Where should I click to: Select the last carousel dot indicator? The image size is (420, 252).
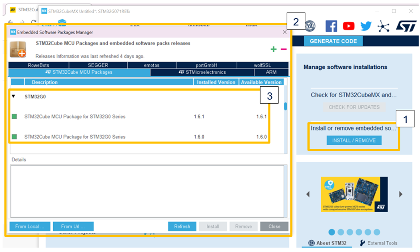point(377,232)
